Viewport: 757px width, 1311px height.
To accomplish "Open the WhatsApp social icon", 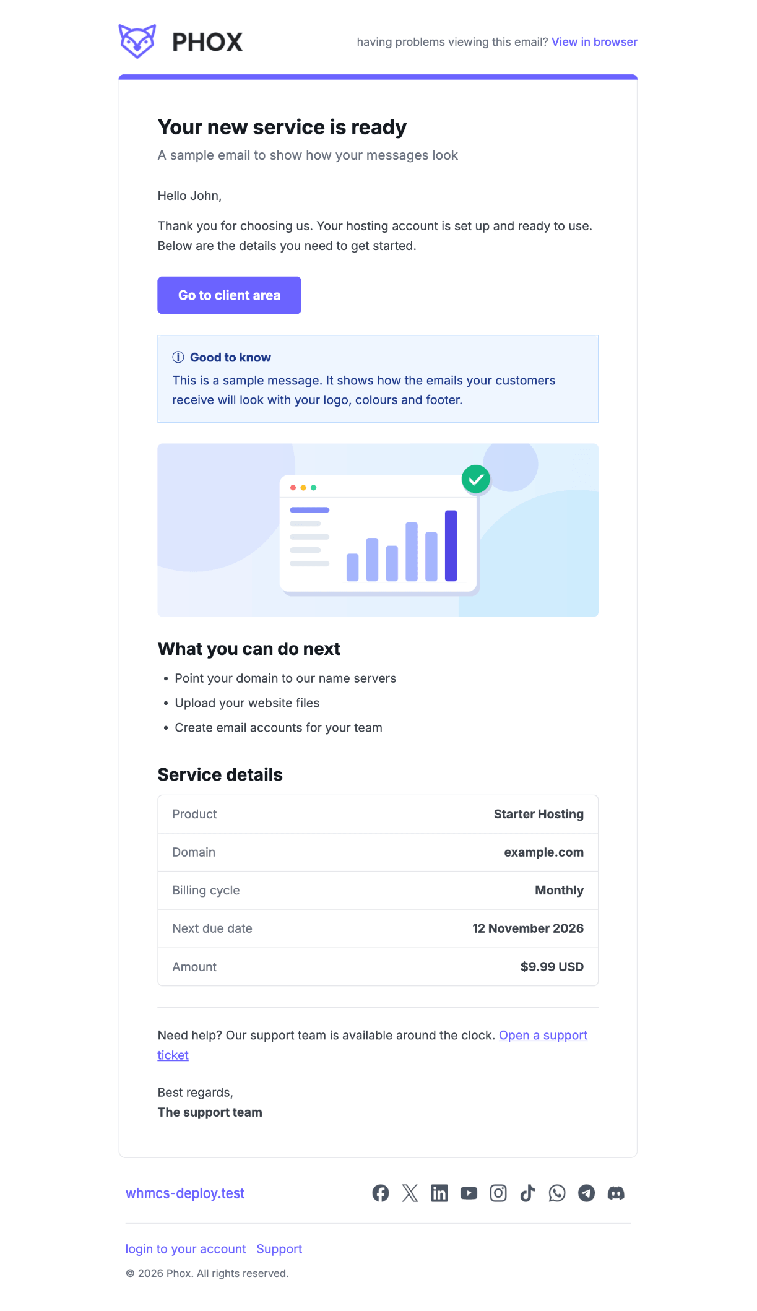I will click(557, 1193).
